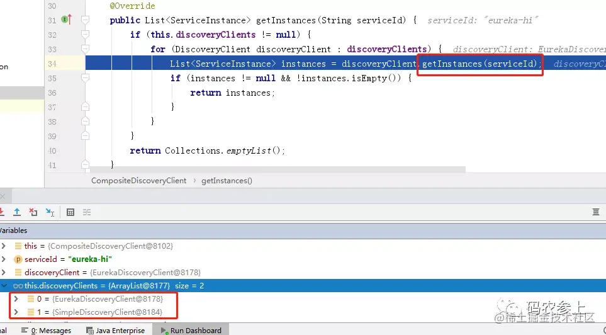Click the fold end marker on line 39
The image size is (606, 335).
[86, 136]
